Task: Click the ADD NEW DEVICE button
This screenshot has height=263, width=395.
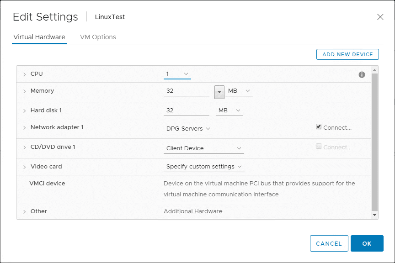Action: point(347,54)
